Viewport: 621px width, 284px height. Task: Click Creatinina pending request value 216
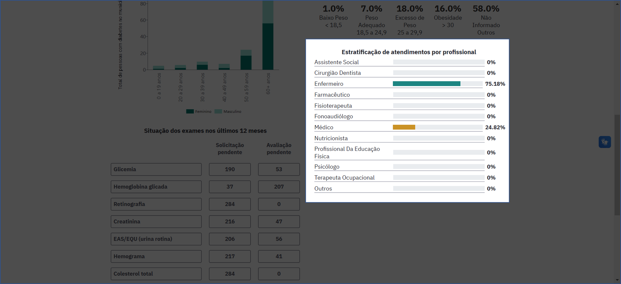230,221
